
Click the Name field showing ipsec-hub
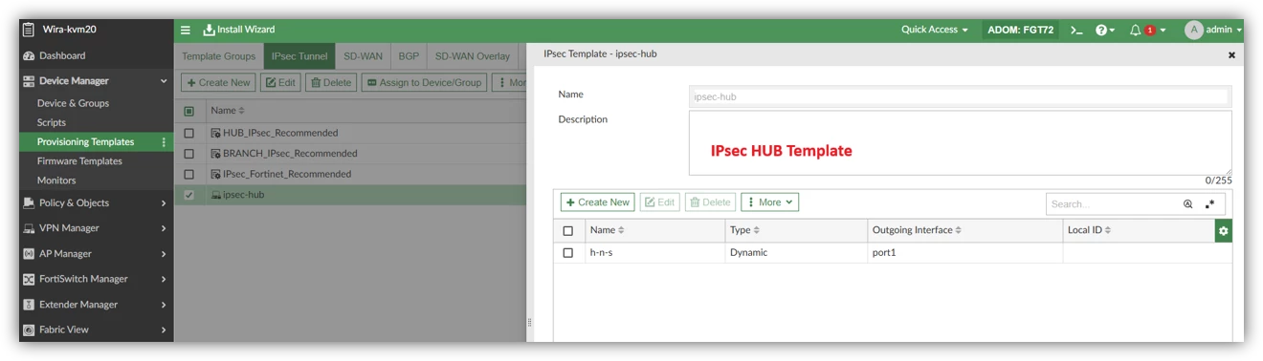[960, 96]
